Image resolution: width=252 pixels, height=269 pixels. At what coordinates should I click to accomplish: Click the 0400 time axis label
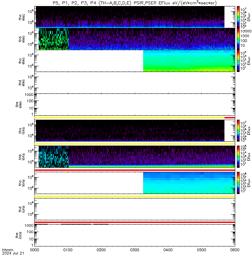coord(168,250)
